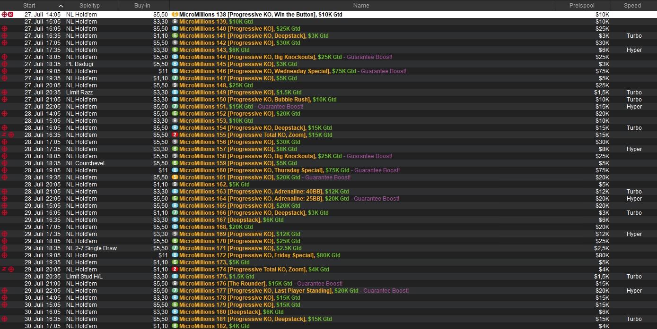Click the knockout icon on NL 2-7 Single Draw row
The image size is (657, 329).
tap(5, 248)
